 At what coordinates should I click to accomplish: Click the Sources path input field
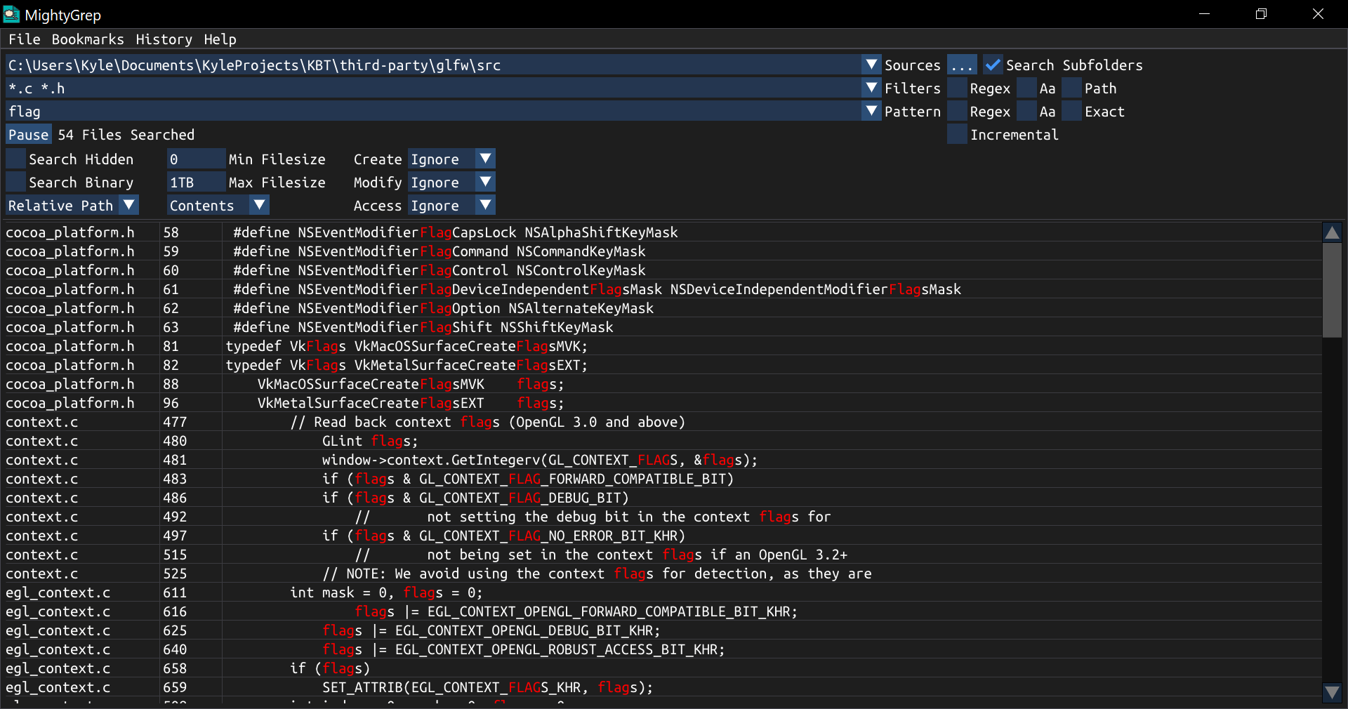tap(434, 65)
